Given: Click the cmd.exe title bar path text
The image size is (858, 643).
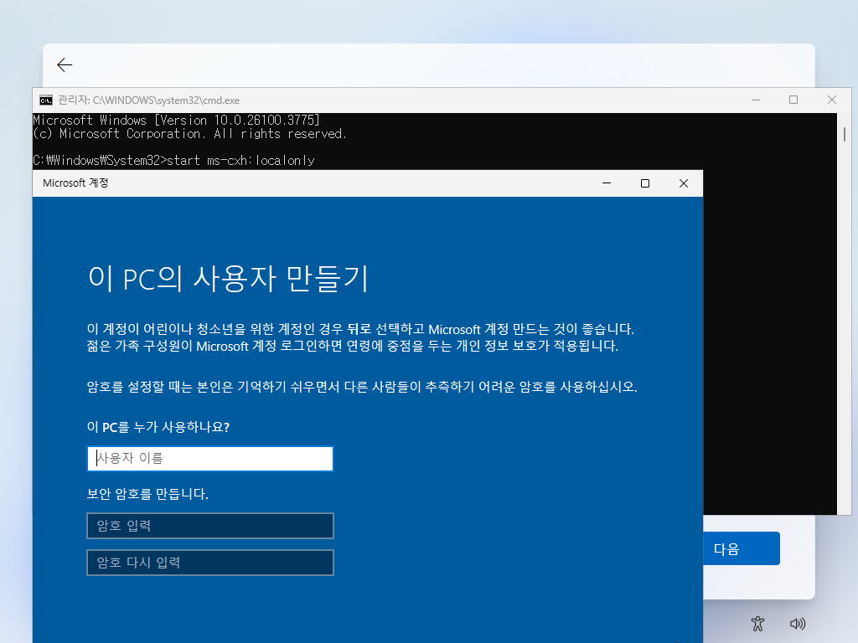Looking at the screenshot, I should pyautogui.click(x=149, y=100).
